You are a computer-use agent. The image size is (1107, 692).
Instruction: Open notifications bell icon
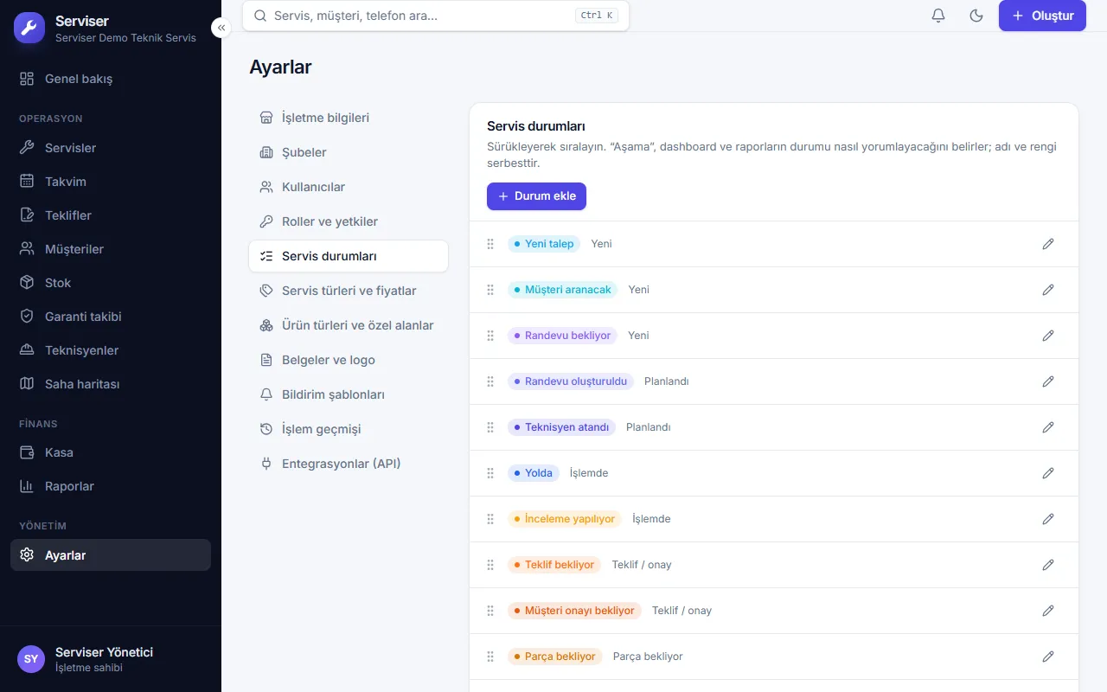tap(938, 16)
